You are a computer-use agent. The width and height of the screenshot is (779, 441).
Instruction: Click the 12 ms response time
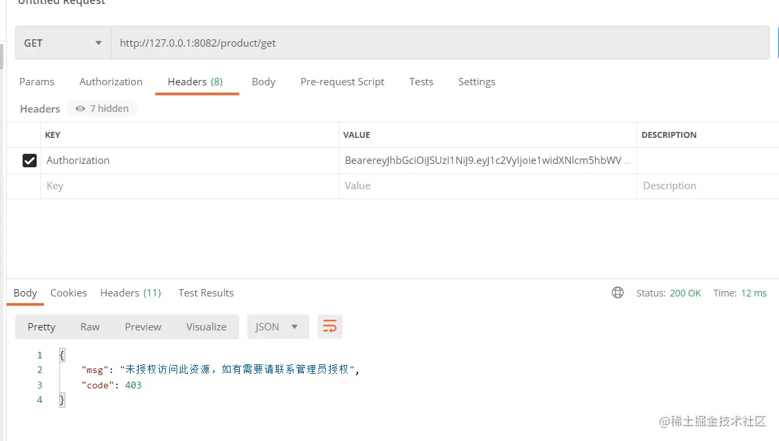(x=754, y=293)
